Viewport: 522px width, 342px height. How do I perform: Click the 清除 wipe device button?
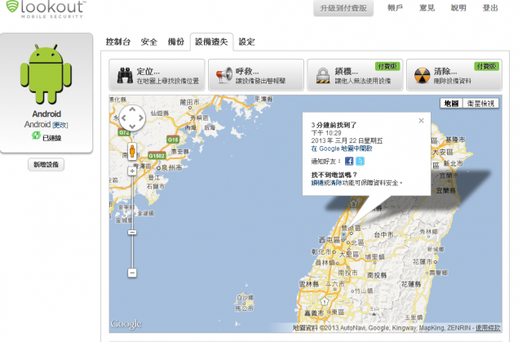click(x=454, y=75)
